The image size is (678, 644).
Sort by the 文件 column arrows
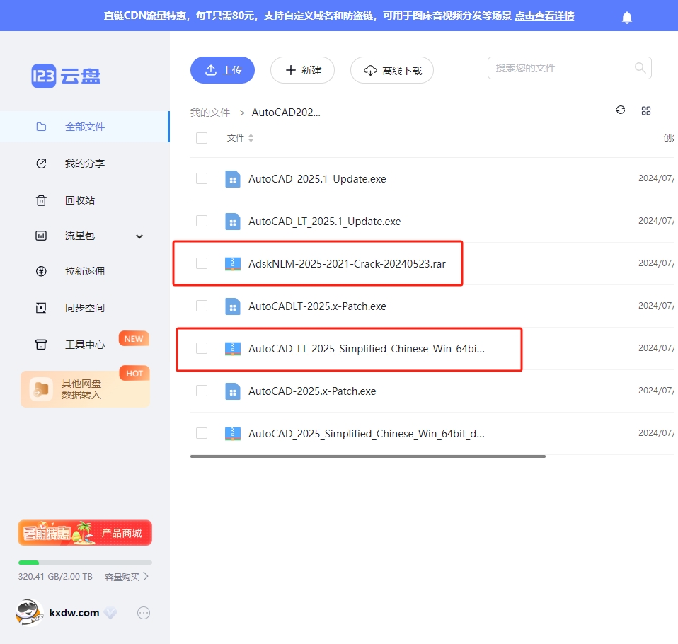(x=251, y=138)
